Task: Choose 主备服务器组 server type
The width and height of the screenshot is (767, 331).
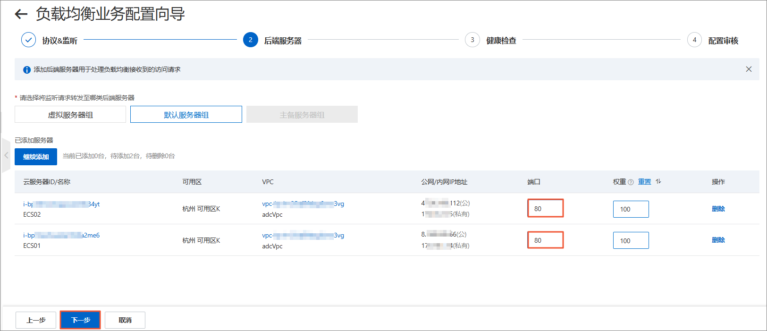Action: pyautogui.click(x=302, y=114)
